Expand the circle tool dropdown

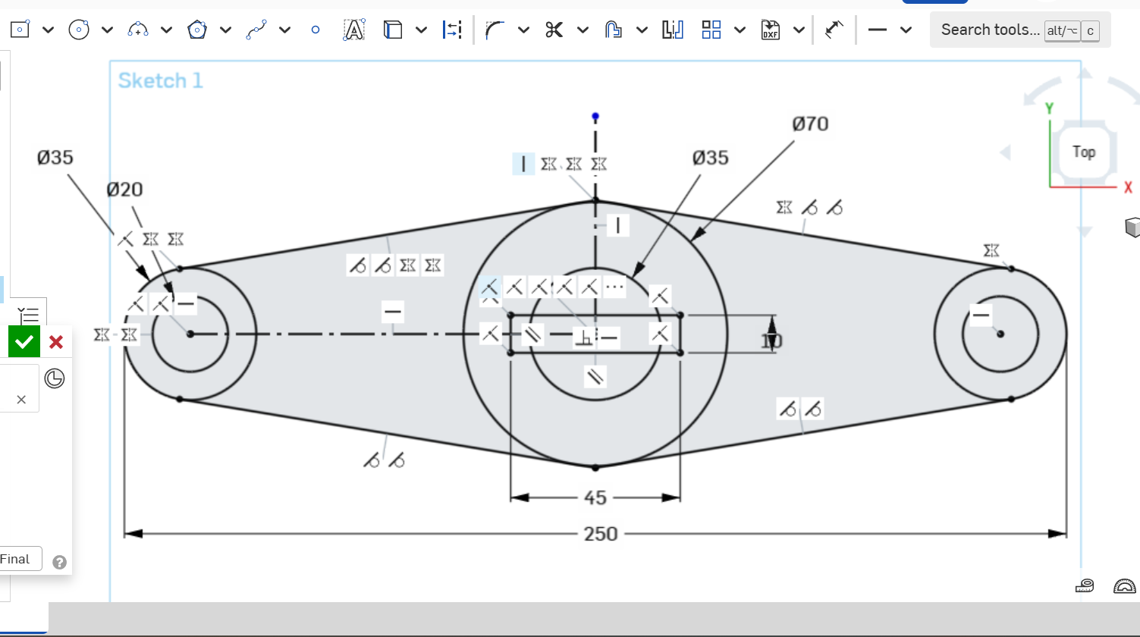coord(107,30)
